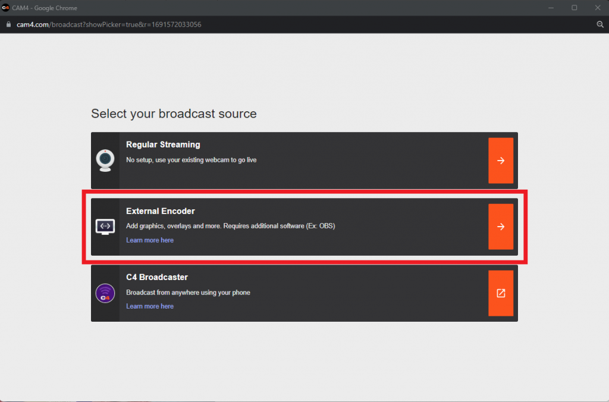The height and width of the screenshot is (402, 609).
Task: Click the magnifier zoom icon in the address bar
Action: [600, 24]
